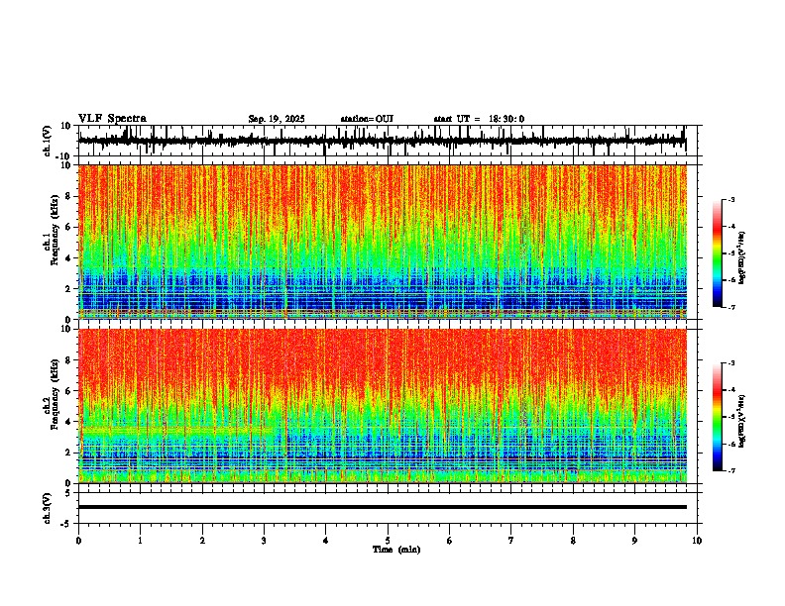Image resolution: width=785 pixels, height=606 pixels.
Task: Click the ch.1 color scale bar
Action: click(718, 253)
